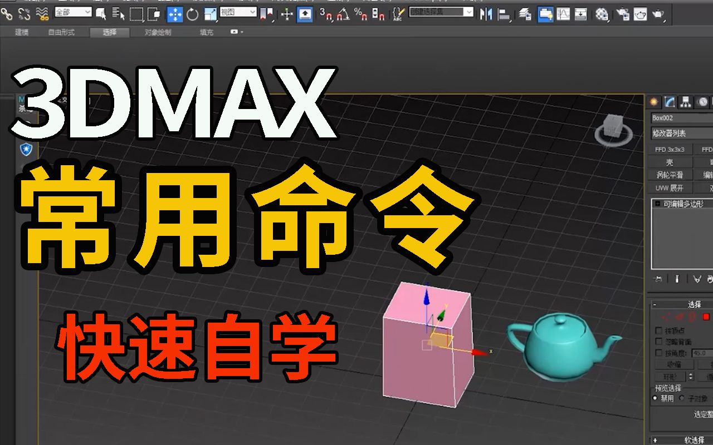
Task: Open the Hierarchy panel tab
Action: (686, 102)
